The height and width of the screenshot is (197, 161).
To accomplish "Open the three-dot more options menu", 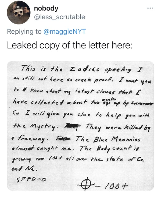I will pos(150,8).
